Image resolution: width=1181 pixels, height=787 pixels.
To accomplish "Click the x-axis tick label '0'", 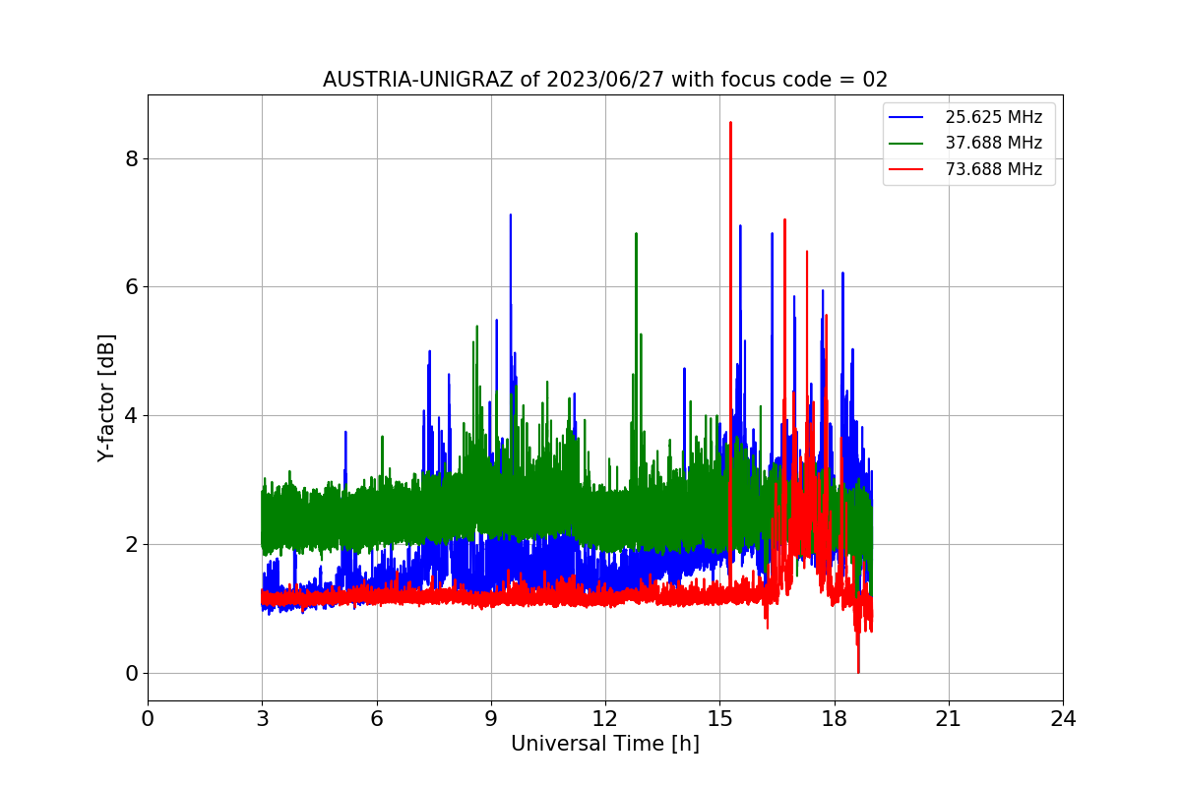I will click(x=148, y=718).
